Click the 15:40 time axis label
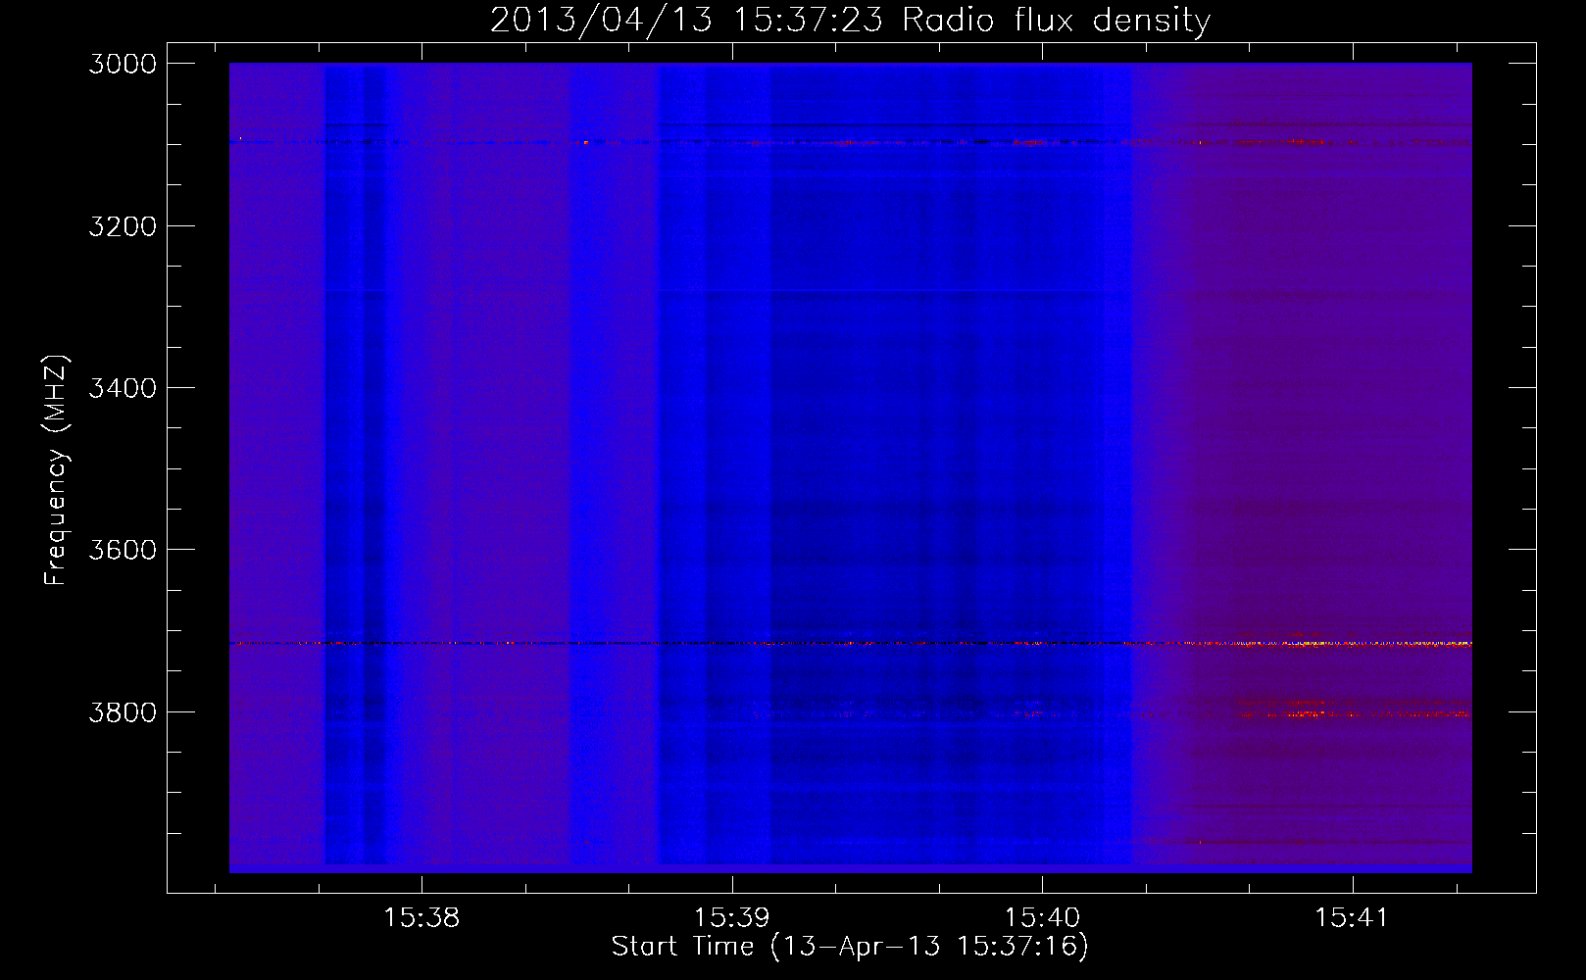The image size is (1586, 980). pos(1042,917)
